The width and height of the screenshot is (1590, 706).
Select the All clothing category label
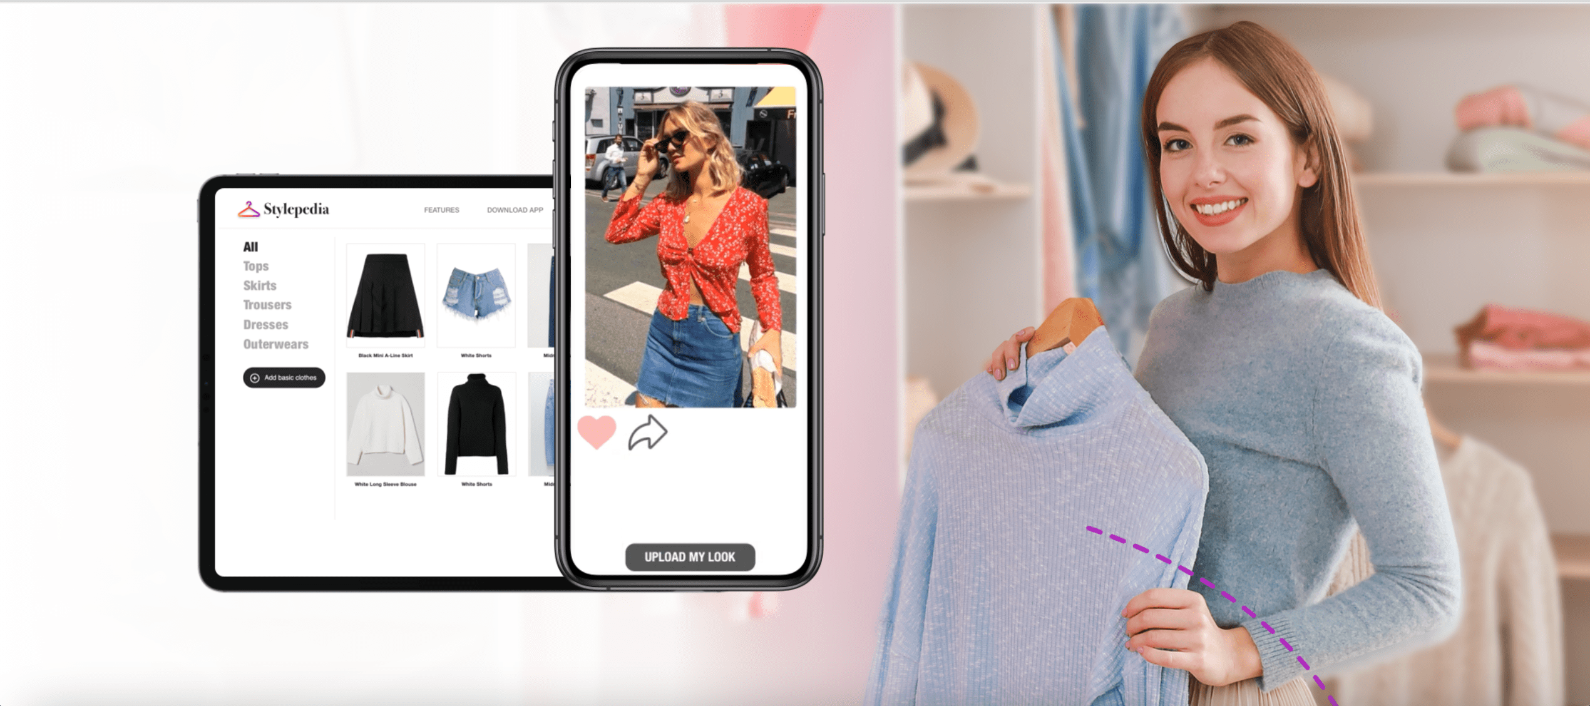[x=250, y=247]
